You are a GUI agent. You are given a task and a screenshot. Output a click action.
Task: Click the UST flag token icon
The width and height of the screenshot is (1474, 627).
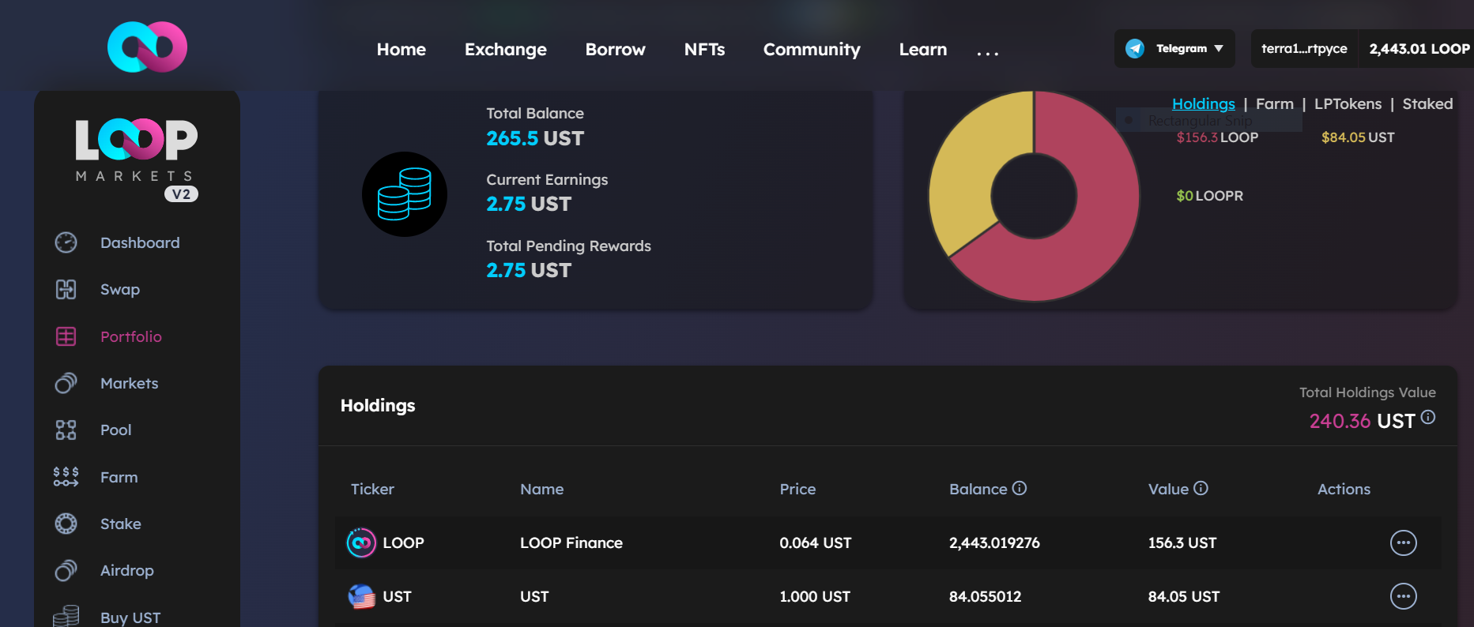361,596
